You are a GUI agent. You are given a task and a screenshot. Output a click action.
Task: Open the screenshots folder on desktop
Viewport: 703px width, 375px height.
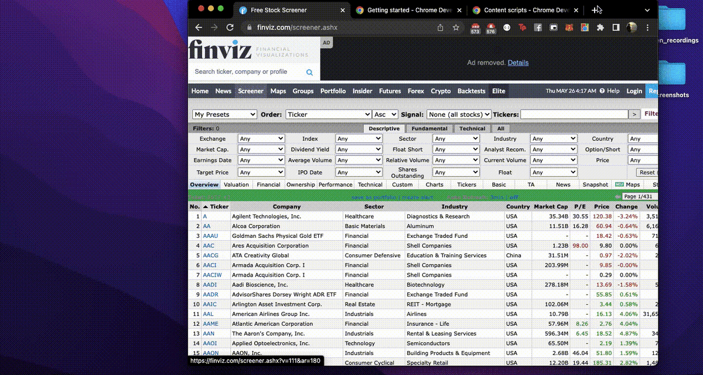click(x=673, y=79)
